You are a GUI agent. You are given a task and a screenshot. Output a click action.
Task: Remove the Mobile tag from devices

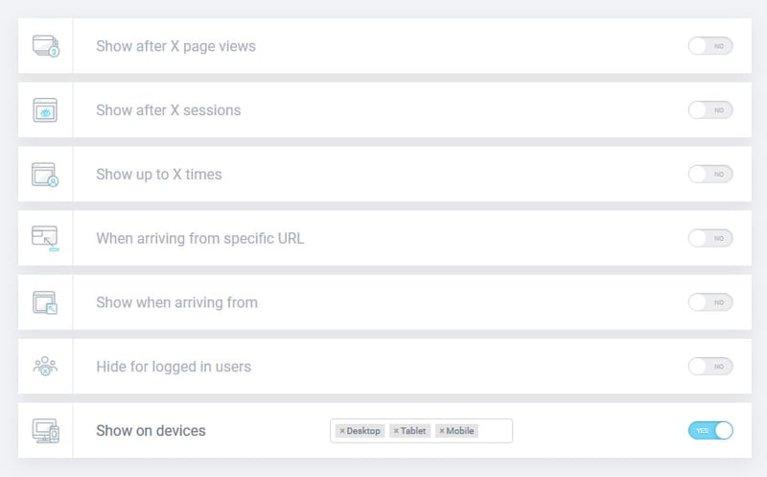[x=442, y=431]
